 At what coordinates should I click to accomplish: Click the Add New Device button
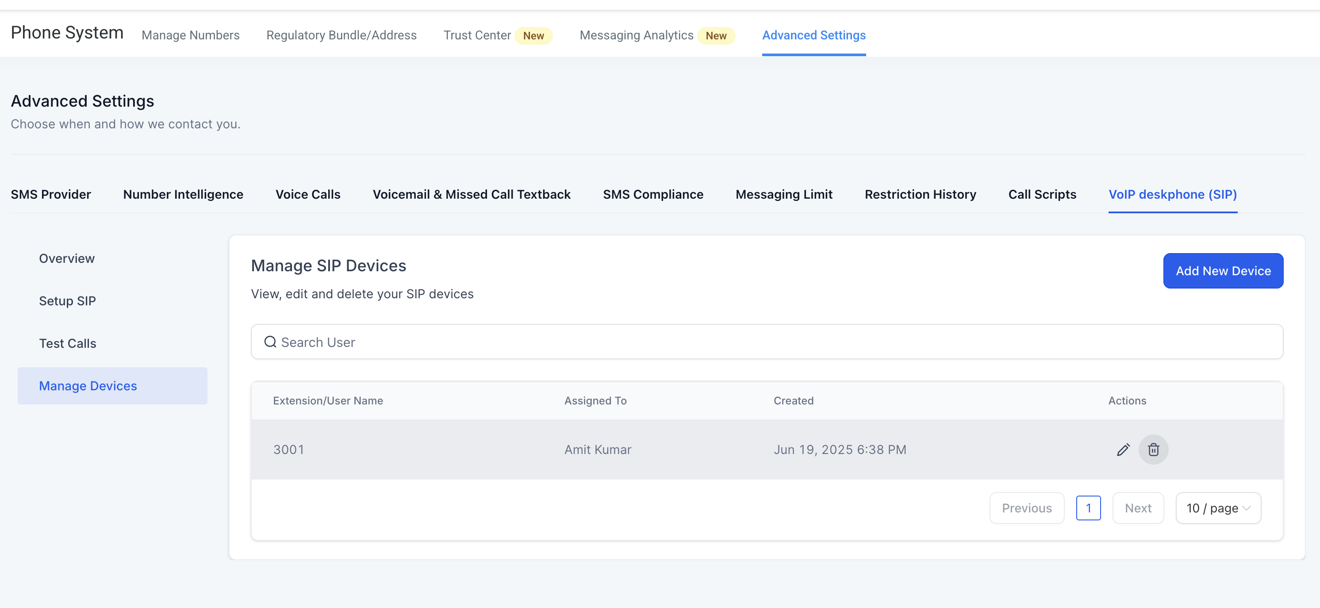1223,271
